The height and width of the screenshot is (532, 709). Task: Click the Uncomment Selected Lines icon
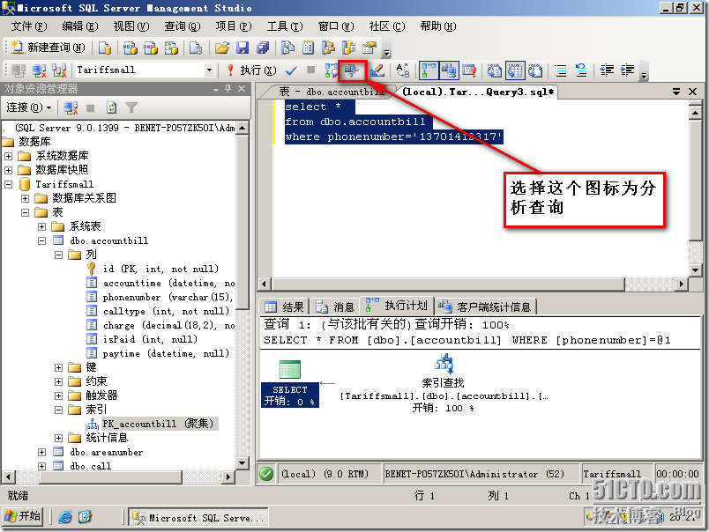click(581, 70)
